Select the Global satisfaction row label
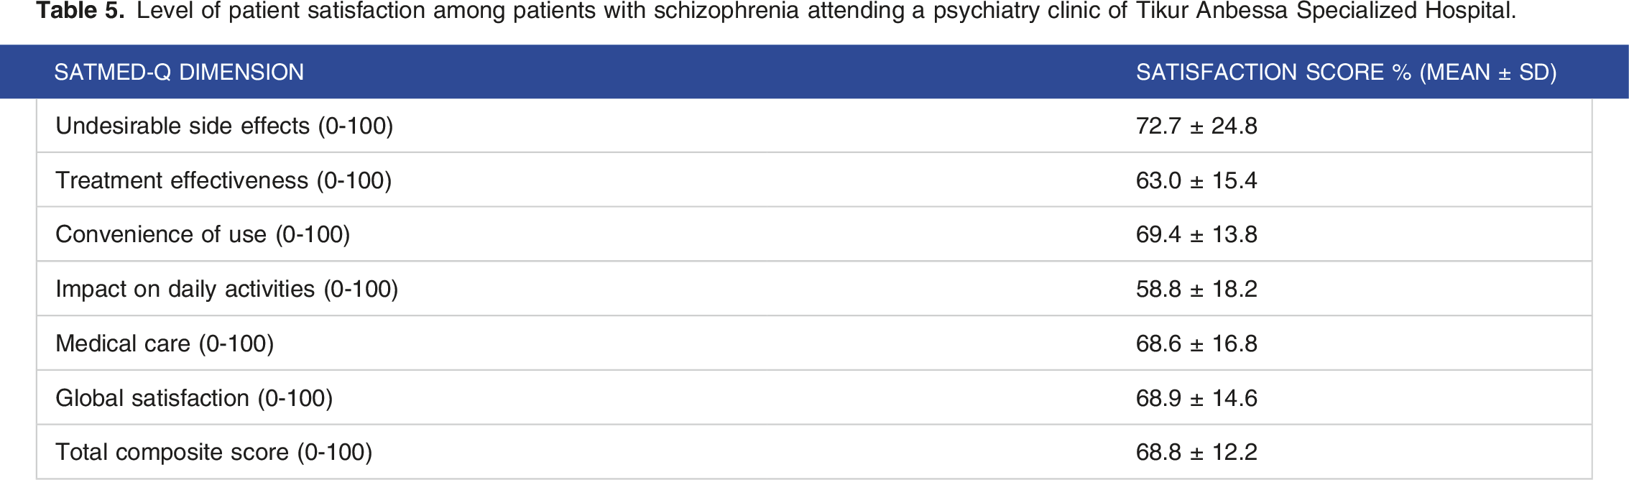The height and width of the screenshot is (480, 1629). [194, 398]
